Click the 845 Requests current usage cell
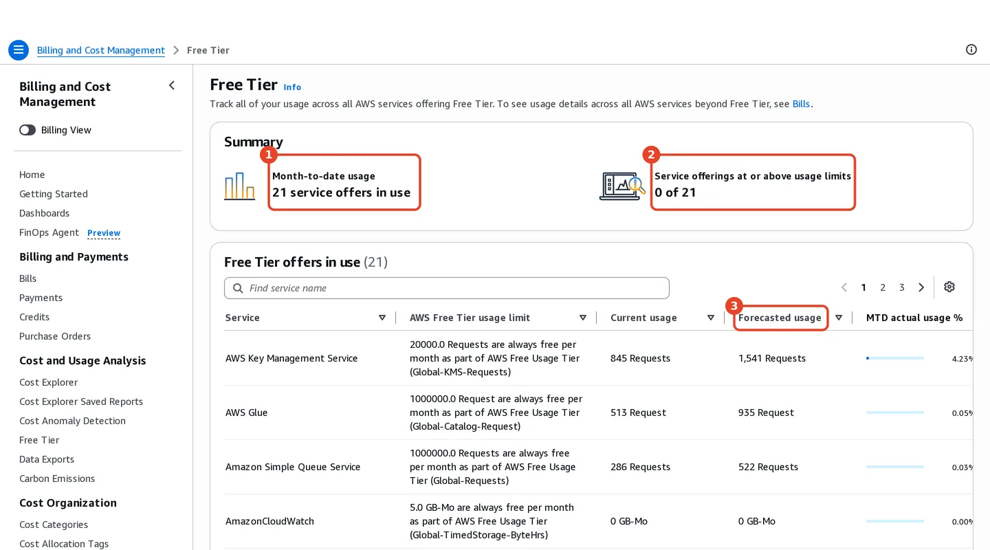Viewport: 990px width, 550px height. click(640, 358)
